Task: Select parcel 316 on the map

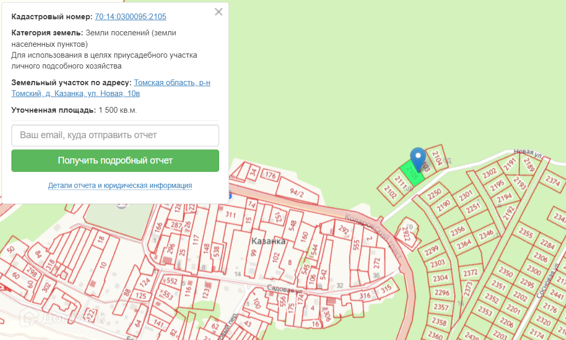Action: 365,295
